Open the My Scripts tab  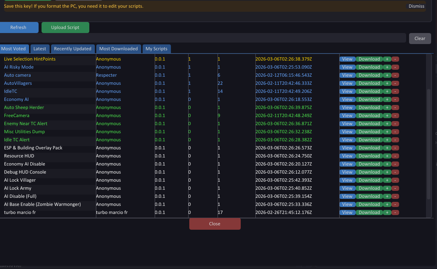157,49
